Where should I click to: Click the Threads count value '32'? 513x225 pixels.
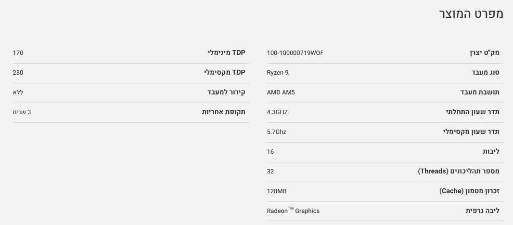pos(270,171)
